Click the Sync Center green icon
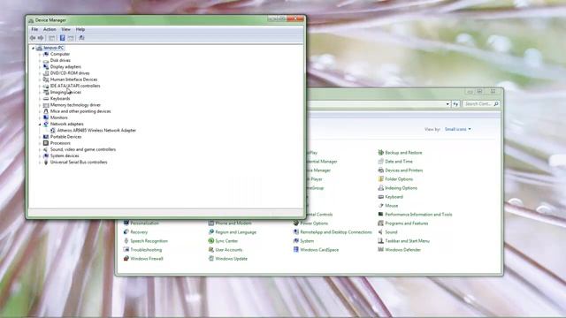Viewport: 566px width, 318px height. 211,241
